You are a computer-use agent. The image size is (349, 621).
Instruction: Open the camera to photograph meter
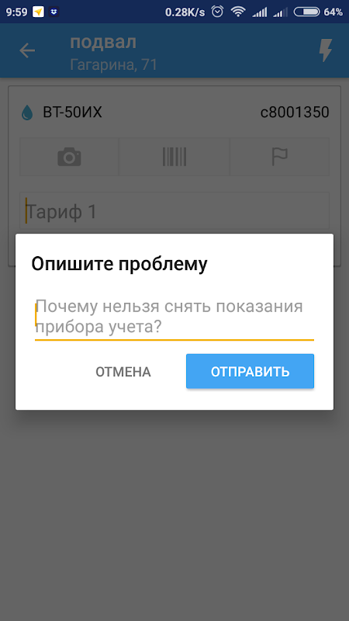click(x=69, y=157)
